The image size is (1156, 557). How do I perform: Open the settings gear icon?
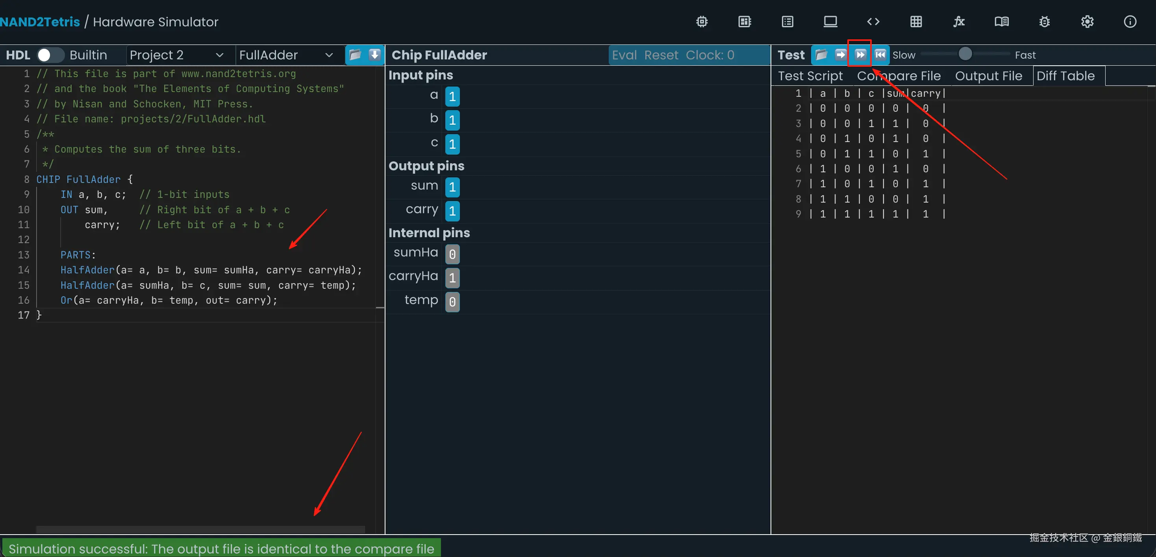click(x=1087, y=22)
